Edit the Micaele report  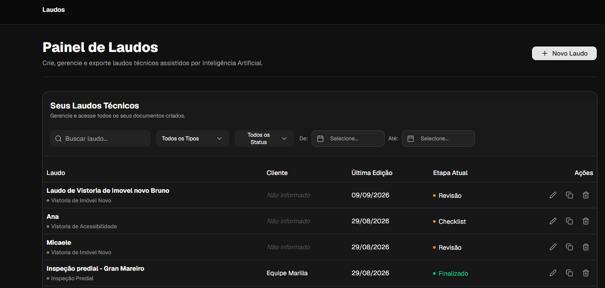coord(553,247)
